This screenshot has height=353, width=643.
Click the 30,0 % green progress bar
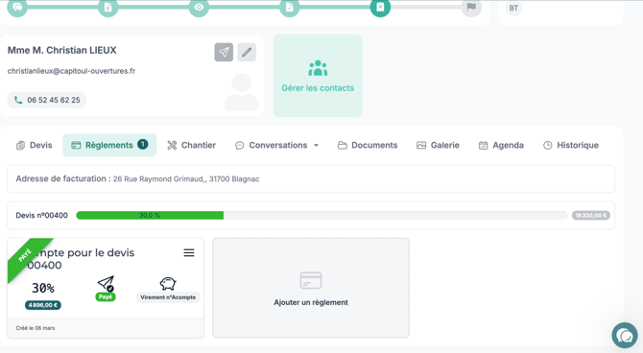[150, 215]
